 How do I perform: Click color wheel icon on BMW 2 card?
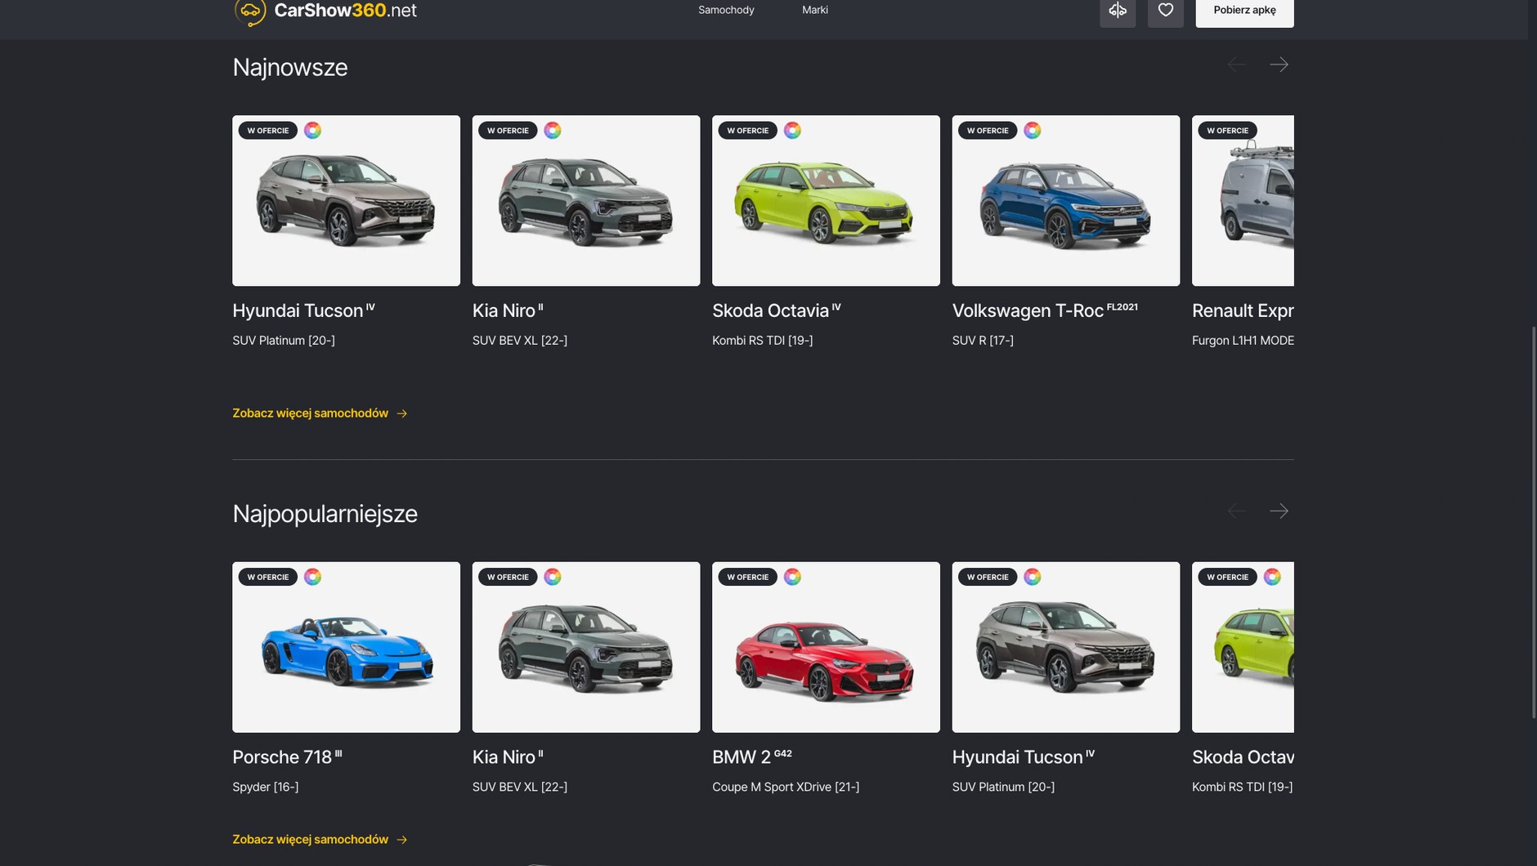point(792,577)
